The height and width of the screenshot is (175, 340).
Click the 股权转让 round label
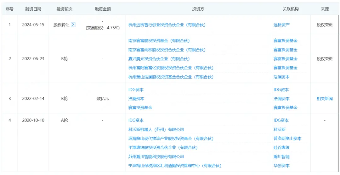(x=61, y=25)
